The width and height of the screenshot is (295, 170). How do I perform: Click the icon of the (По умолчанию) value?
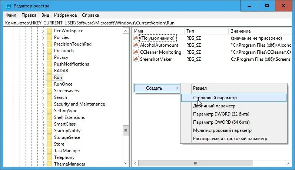click(x=136, y=38)
